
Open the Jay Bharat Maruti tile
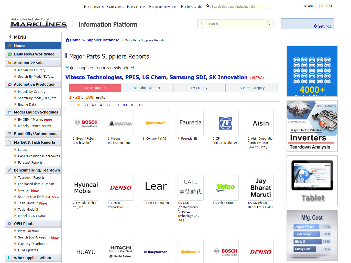point(261,188)
